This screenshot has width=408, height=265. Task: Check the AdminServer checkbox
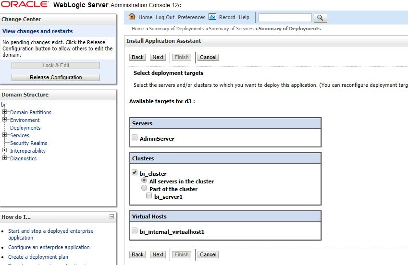[135, 137]
